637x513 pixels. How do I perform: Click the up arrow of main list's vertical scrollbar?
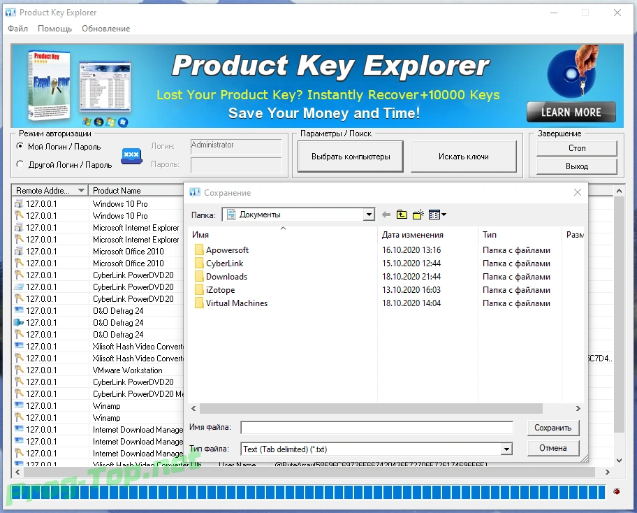pyautogui.click(x=619, y=191)
